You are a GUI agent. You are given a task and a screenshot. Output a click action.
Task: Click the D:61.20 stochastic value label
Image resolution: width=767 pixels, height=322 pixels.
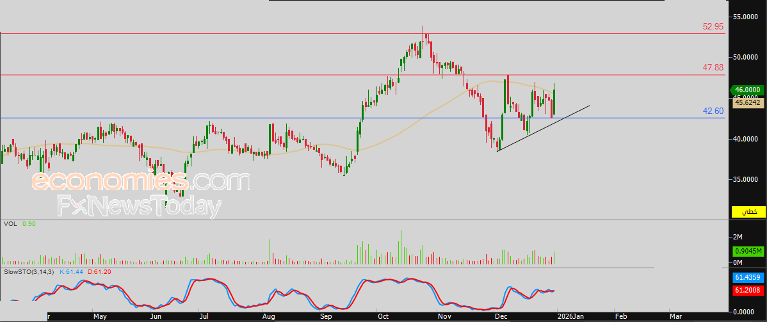tap(101, 272)
